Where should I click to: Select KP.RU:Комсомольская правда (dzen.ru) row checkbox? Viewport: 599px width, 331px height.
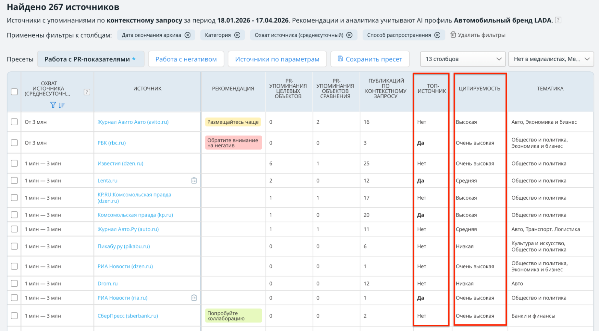tap(14, 198)
